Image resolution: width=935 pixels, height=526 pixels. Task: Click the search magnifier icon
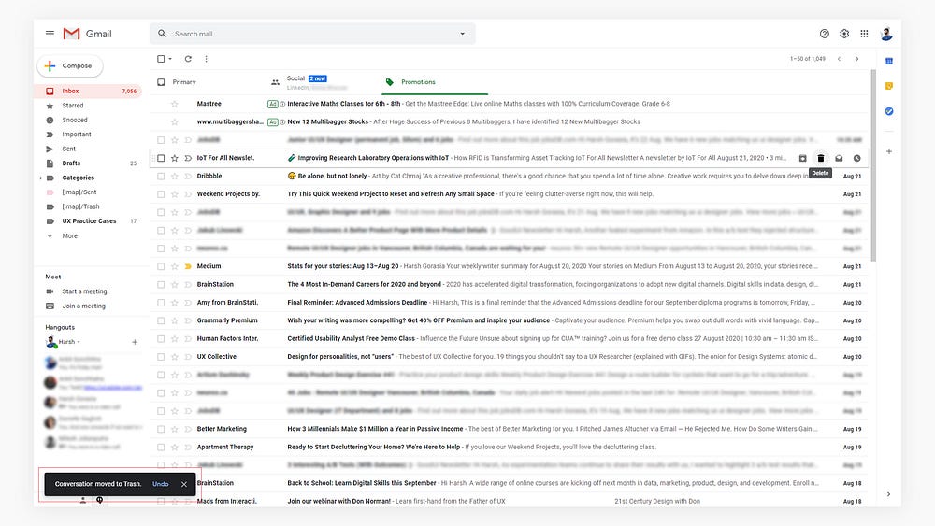[x=162, y=34]
